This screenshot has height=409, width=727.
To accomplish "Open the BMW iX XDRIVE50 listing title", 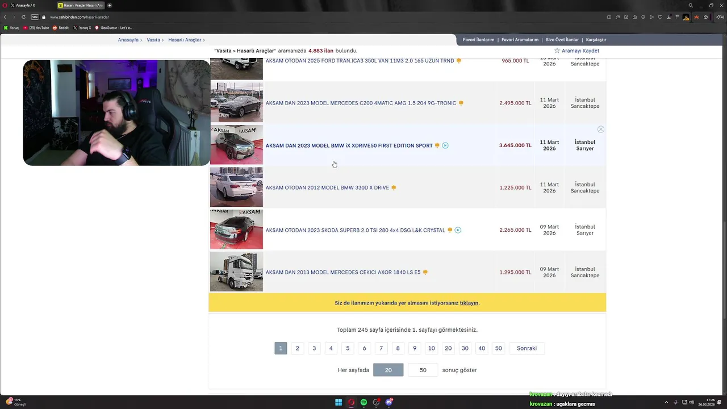I will (349, 145).
